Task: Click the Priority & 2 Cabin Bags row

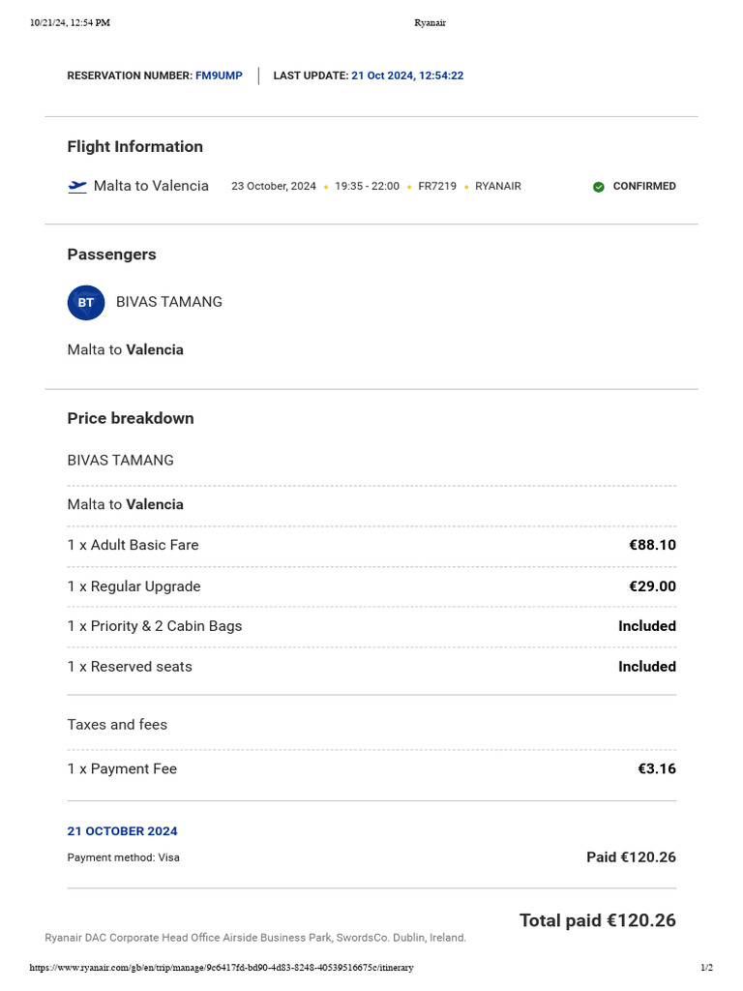Action: point(155,626)
